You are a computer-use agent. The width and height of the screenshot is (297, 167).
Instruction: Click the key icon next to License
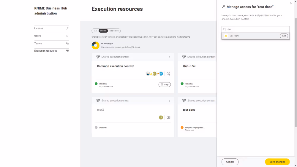coord(67,28)
